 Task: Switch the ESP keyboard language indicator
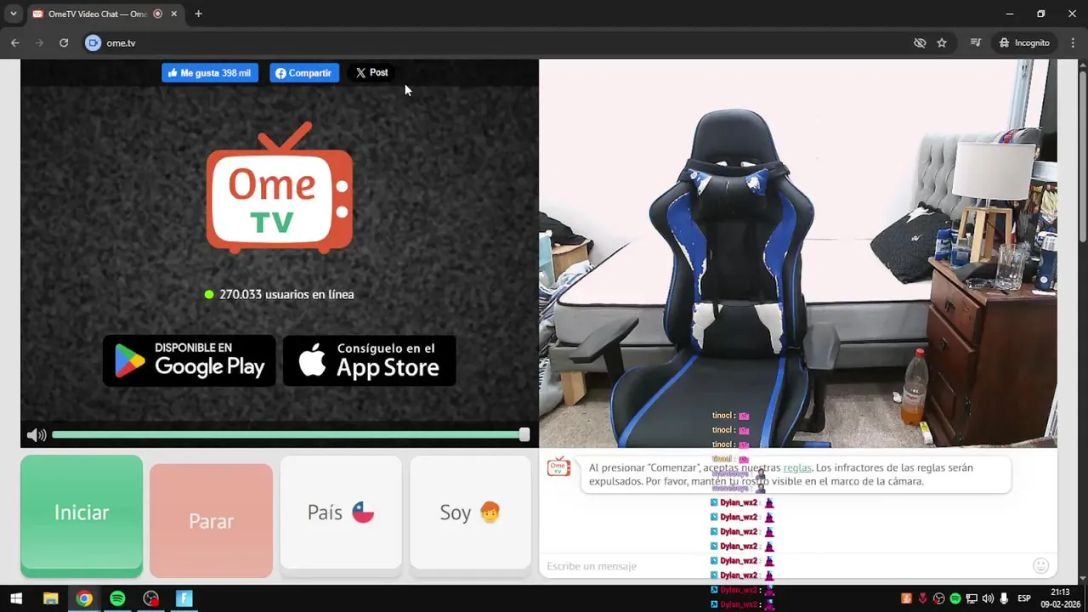pos(1024,598)
